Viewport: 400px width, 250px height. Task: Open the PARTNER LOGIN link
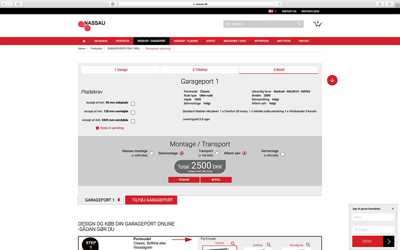pos(310,11)
